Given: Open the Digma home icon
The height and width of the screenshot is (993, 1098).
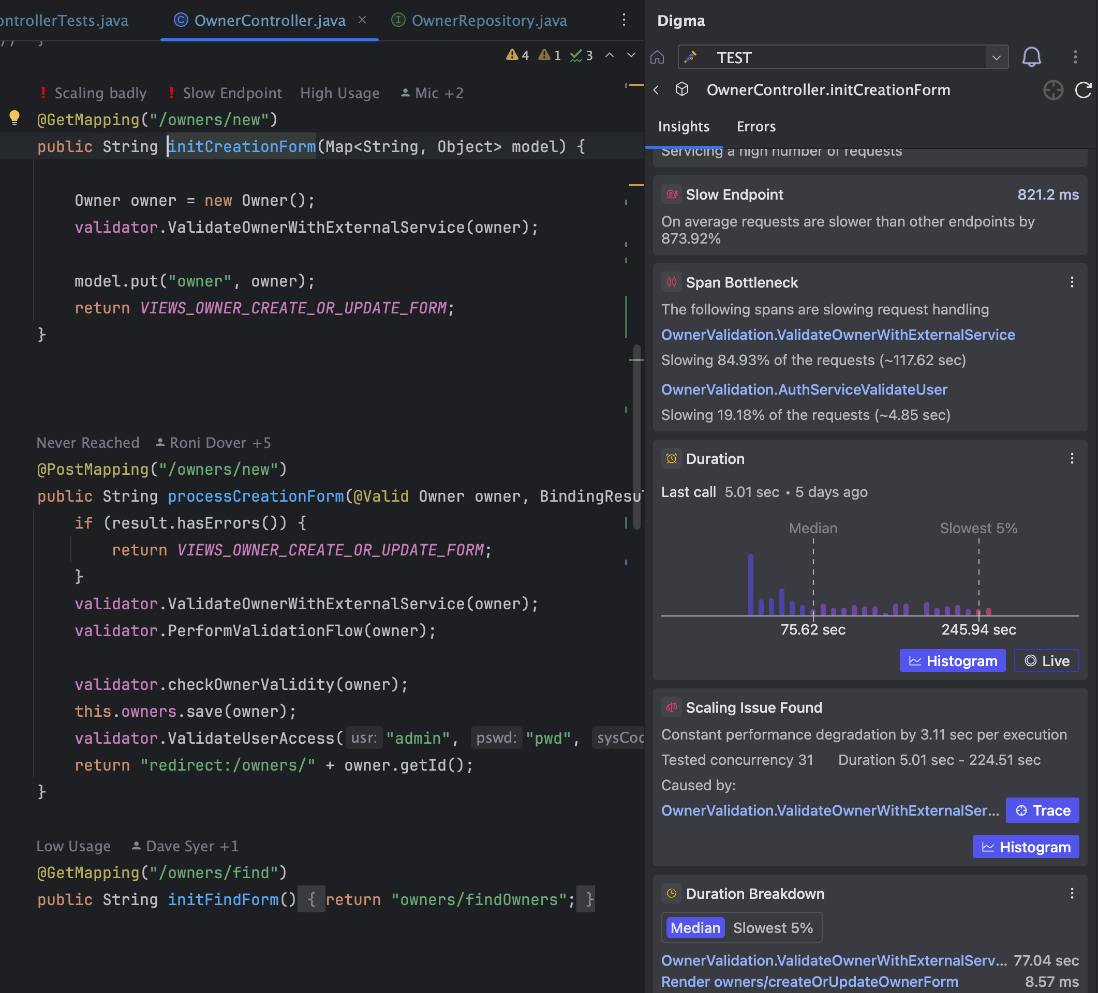Looking at the screenshot, I should point(657,57).
